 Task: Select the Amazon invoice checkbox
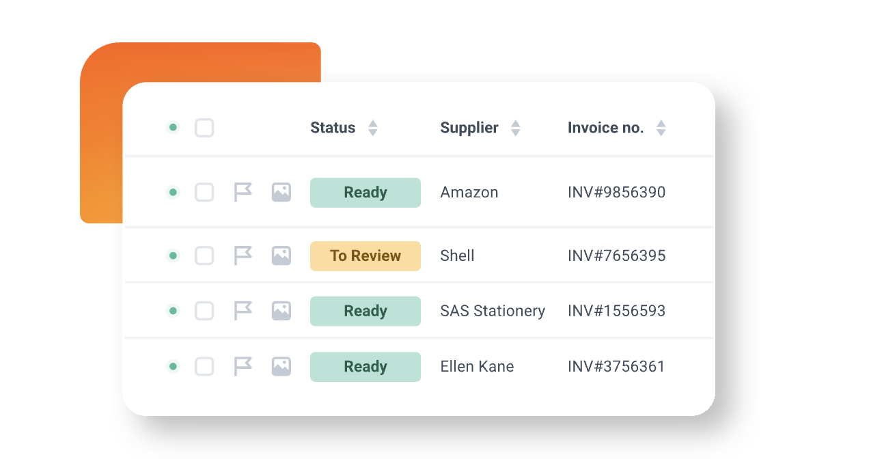(204, 193)
